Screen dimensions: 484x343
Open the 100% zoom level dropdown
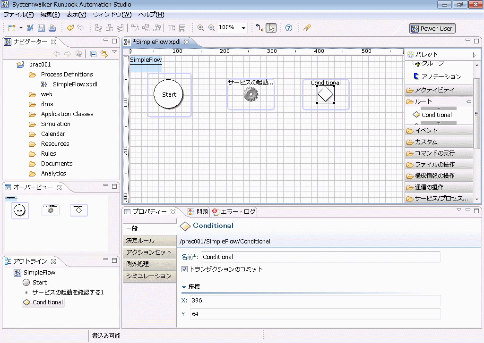pyautogui.click(x=243, y=28)
